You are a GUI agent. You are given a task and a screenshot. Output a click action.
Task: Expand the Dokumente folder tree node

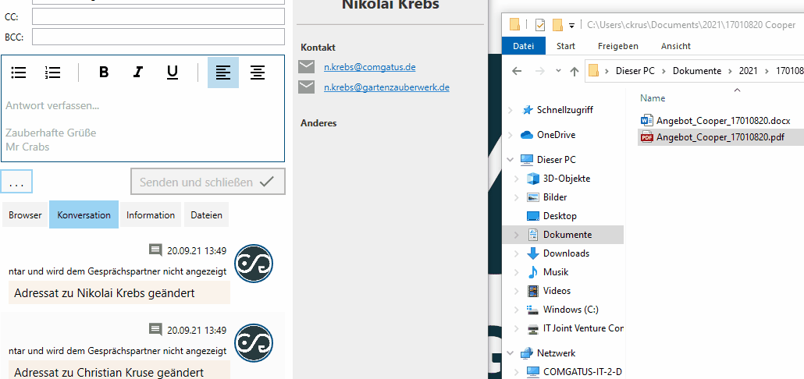click(x=516, y=235)
